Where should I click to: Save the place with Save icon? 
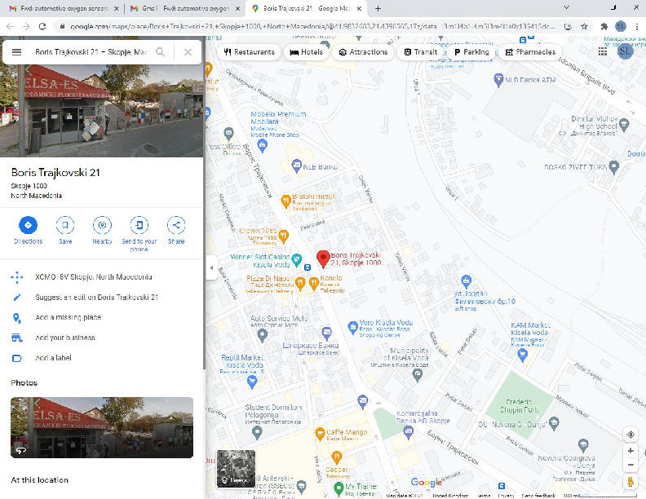[x=64, y=225]
